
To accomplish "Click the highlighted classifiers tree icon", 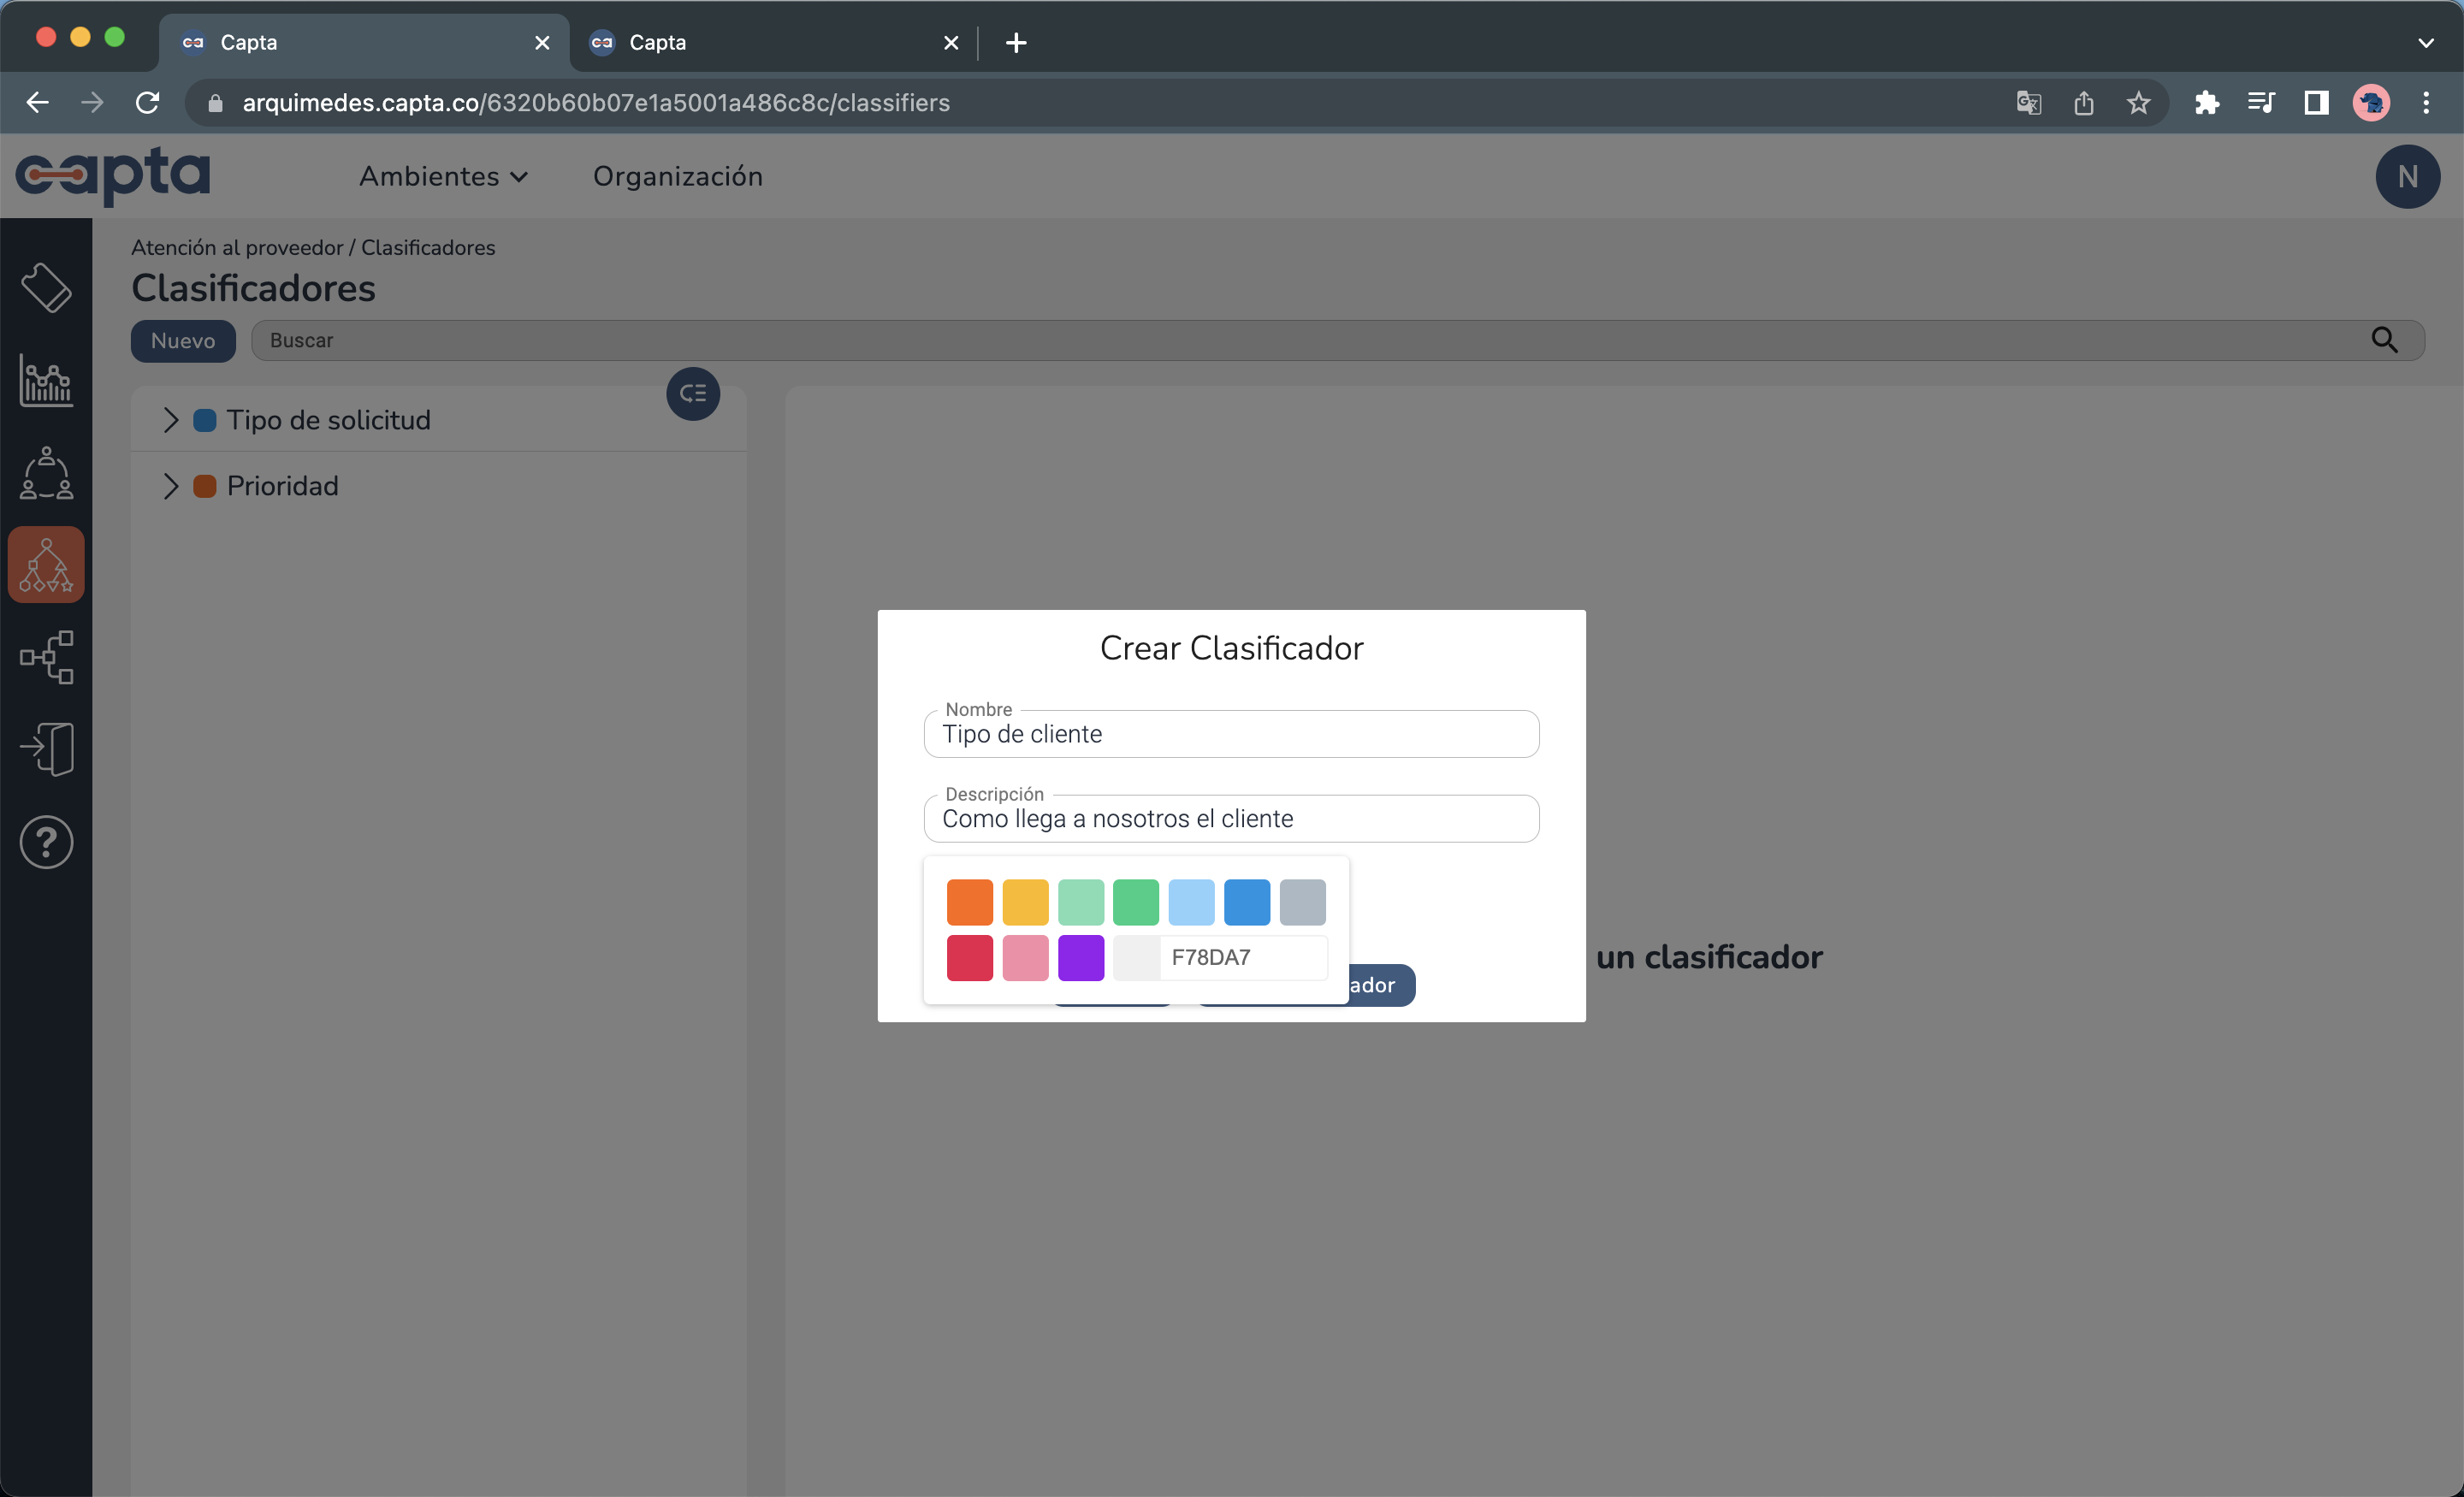I will (x=46, y=564).
